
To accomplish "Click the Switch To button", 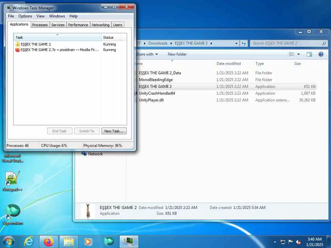I will pyautogui.click(x=87, y=131).
